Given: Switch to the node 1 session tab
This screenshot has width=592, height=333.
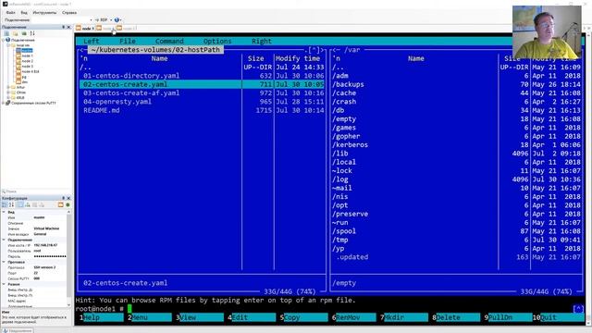Looking at the screenshot, I should click(x=85, y=29).
